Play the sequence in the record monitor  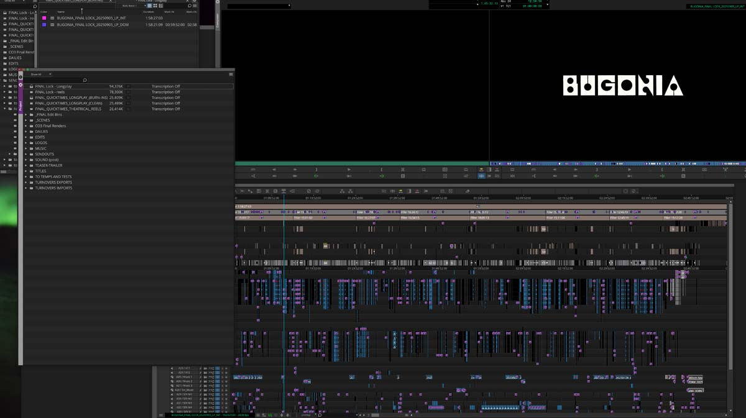click(629, 170)
